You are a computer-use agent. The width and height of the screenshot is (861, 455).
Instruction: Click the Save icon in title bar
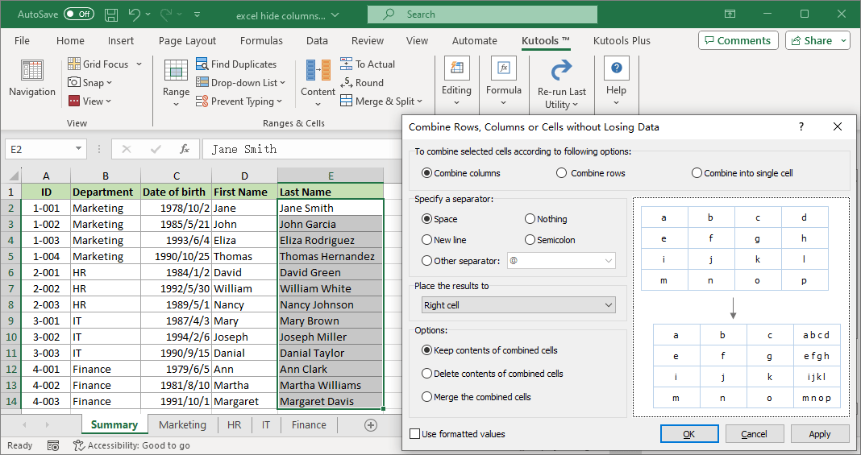(x=111, y=14)
